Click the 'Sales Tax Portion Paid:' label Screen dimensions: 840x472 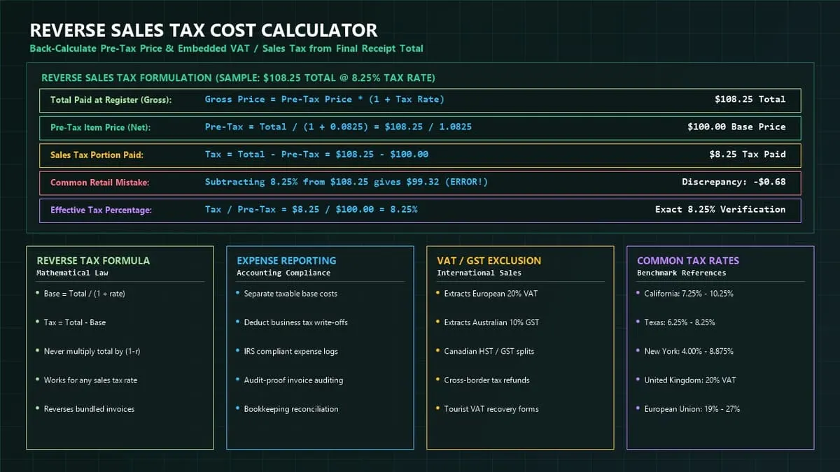pyautogui.click(x=97, y=155)
